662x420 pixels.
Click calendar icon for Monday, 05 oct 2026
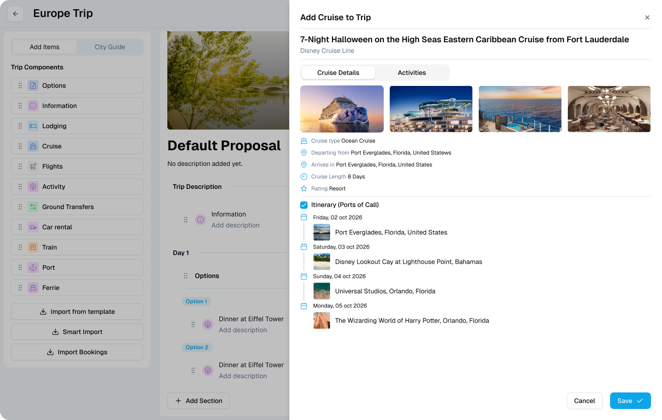[304, 306]
